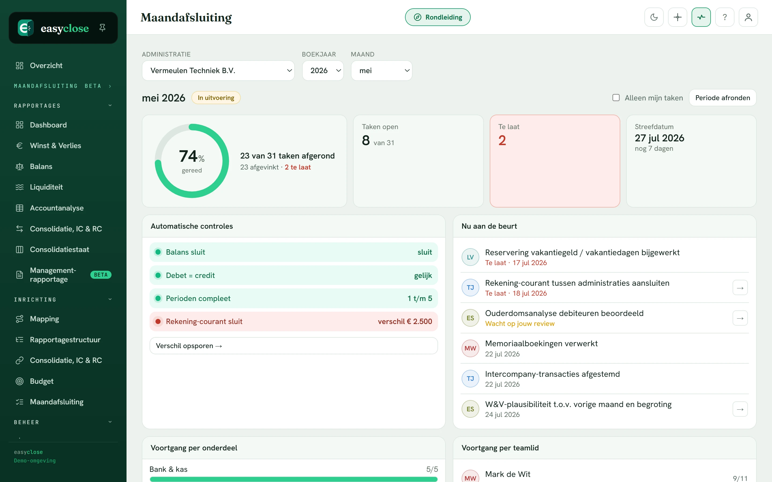Open the Maand mei dropdown
This screenshot has height=482, width=772.
(x=381, y=70)
